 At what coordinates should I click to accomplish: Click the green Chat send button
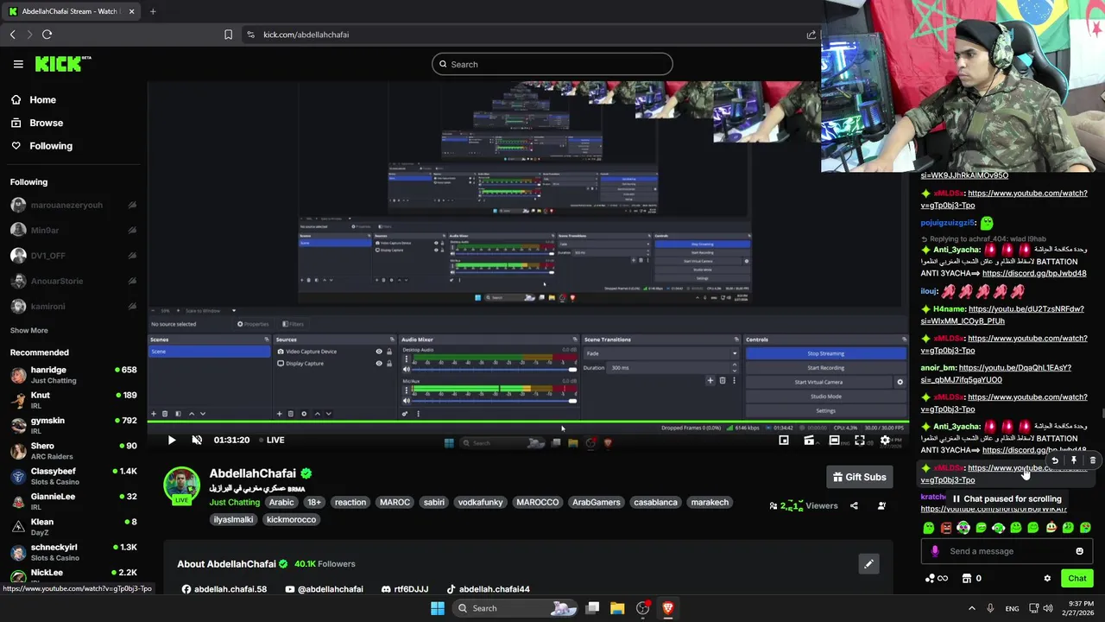[1077, 579]
